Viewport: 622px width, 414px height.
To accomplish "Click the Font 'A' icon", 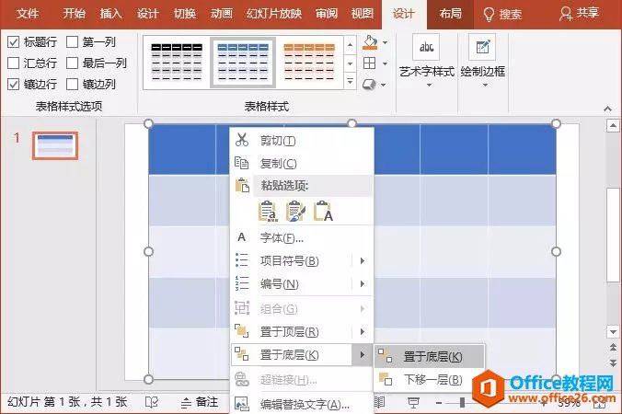I will point(241,237).
